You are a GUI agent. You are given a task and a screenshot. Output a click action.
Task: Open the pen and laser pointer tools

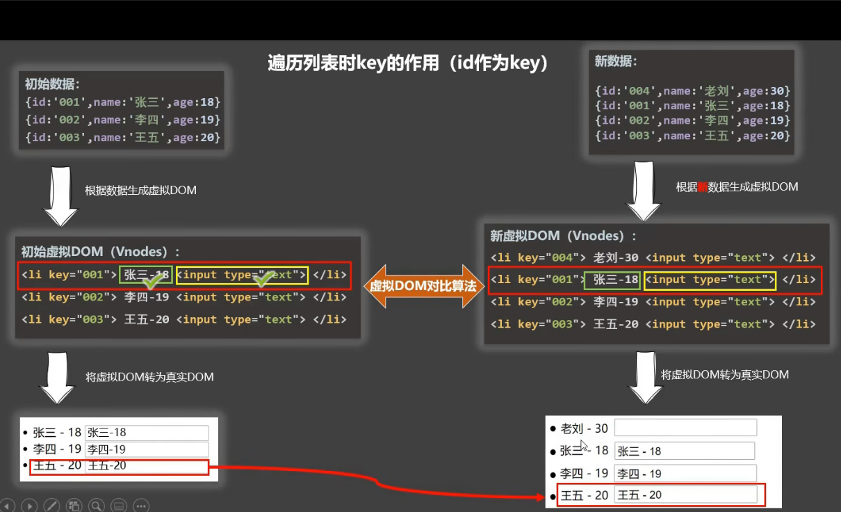click(x=51, y=506)
